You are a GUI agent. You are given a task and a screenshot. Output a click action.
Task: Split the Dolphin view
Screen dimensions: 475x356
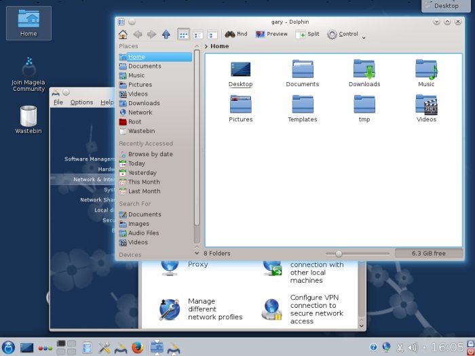click(x=307, y=34)
